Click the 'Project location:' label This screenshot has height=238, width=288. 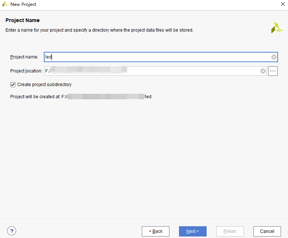pos(26,71)
